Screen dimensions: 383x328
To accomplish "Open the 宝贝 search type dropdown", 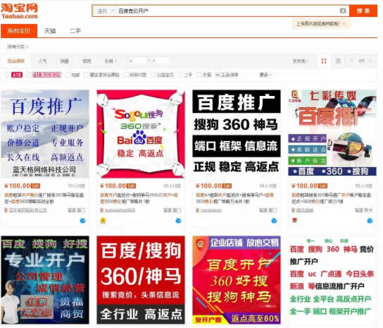I will pos(106,11).
